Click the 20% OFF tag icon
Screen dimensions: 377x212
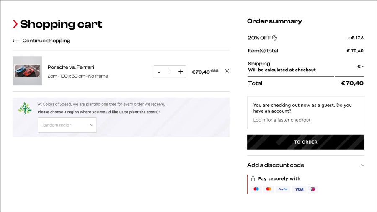275,38
